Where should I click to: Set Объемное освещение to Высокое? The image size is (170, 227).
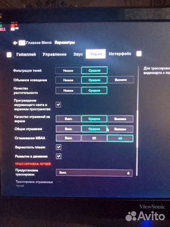coord(121,80)
